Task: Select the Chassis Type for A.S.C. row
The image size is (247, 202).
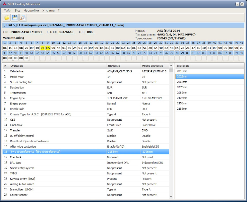Action: [86, 114]
